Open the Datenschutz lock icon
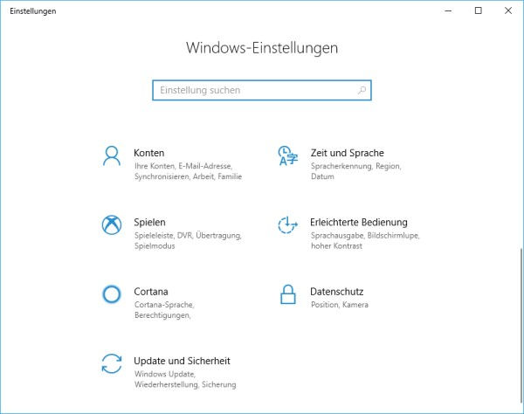Image resolution: width=524 pixels, height=414 pixels. point(287,294)
